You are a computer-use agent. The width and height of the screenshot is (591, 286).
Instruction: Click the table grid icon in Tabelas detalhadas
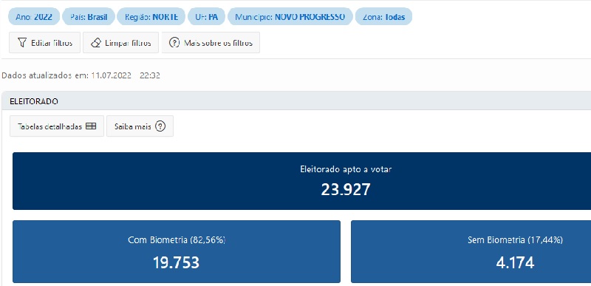[91, 126]
